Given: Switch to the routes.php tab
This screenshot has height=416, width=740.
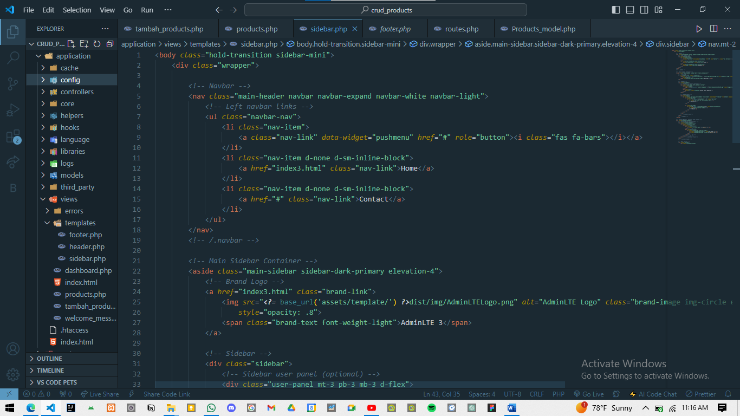Looking at the screenshot, I should point(462,29).
